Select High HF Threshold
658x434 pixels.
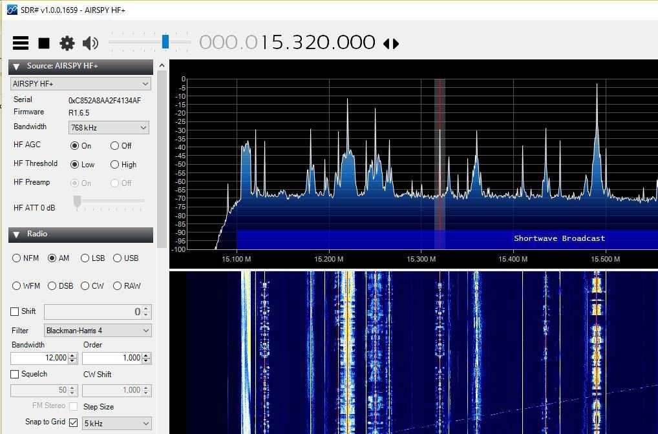click(114, 165)
